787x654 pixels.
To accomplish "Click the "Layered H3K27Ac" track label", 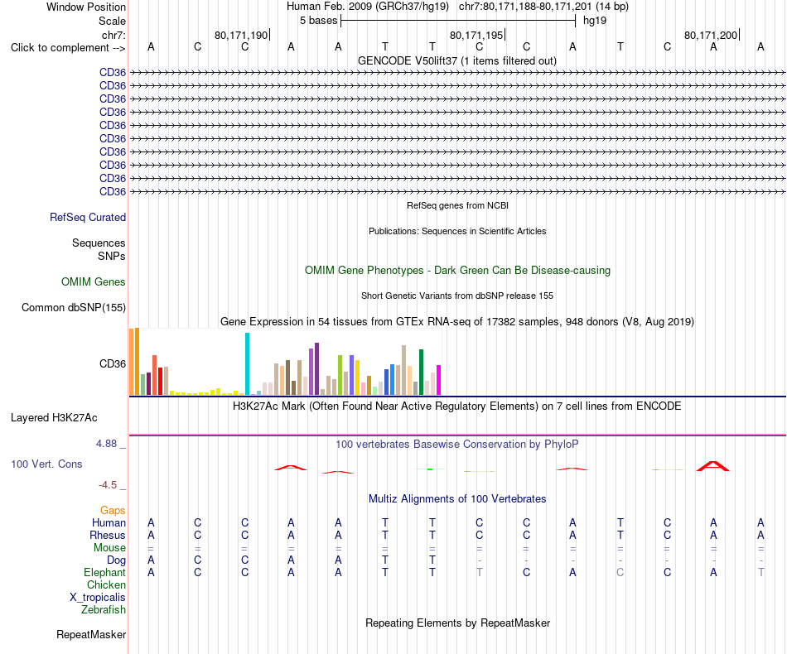I will (54, 418).
